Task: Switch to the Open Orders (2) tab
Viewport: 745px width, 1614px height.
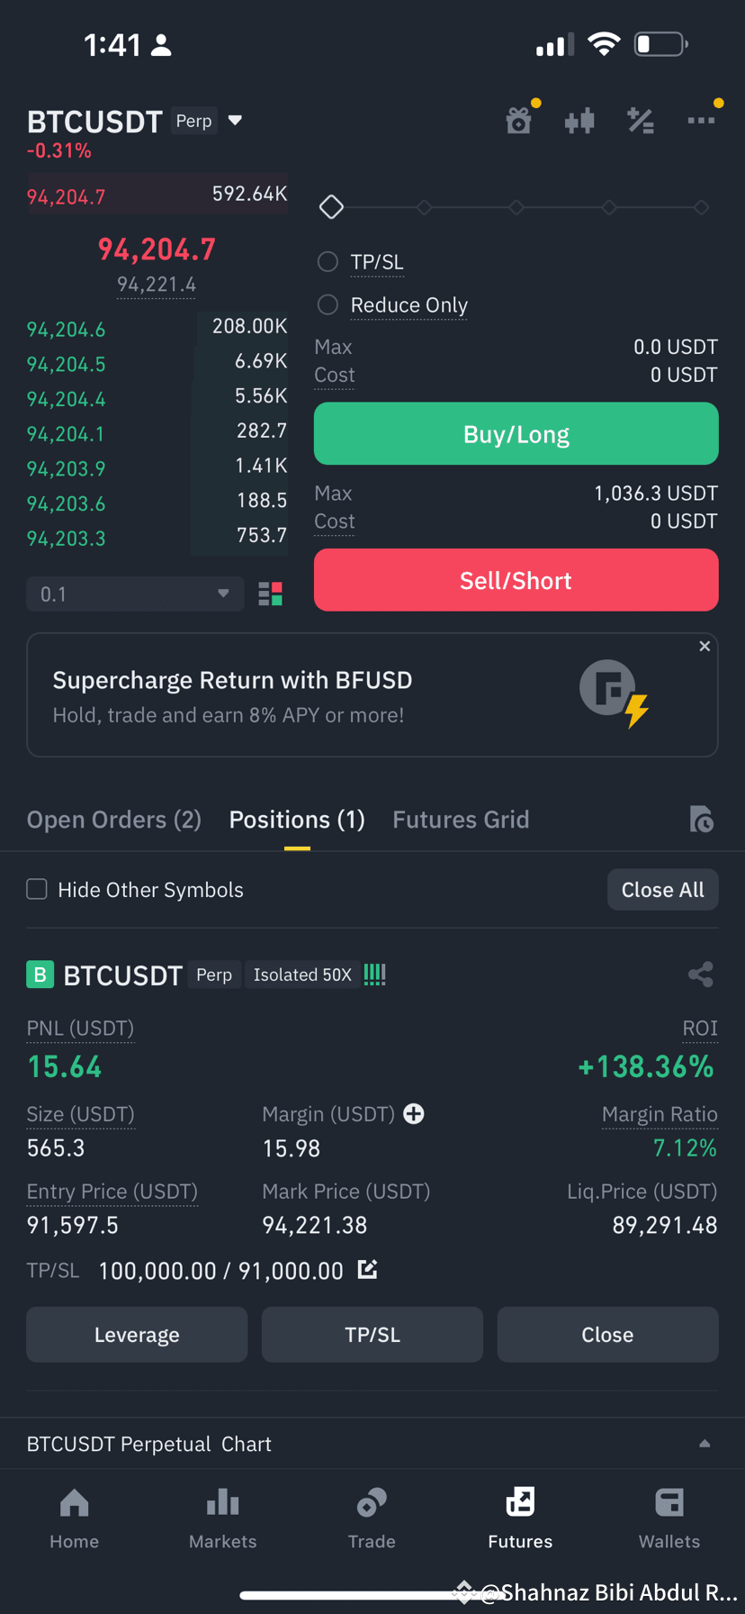Action: 114,820
